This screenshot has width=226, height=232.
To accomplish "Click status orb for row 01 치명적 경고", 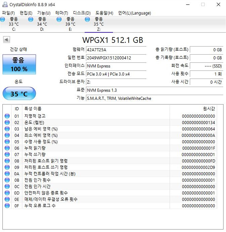I will click(x=7, y=116).
